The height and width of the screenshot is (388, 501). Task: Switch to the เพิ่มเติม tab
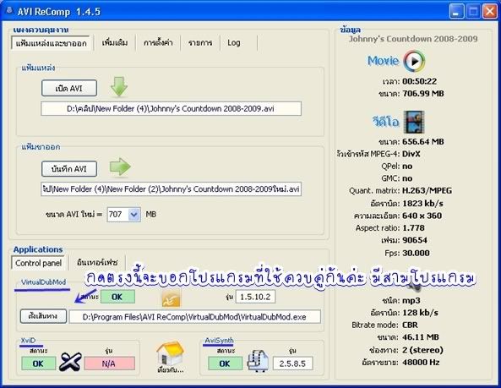(x=115, y=42)
